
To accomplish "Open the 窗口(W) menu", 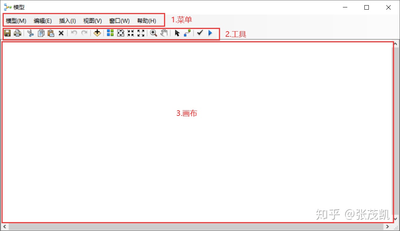I will (x=119, y=21).
